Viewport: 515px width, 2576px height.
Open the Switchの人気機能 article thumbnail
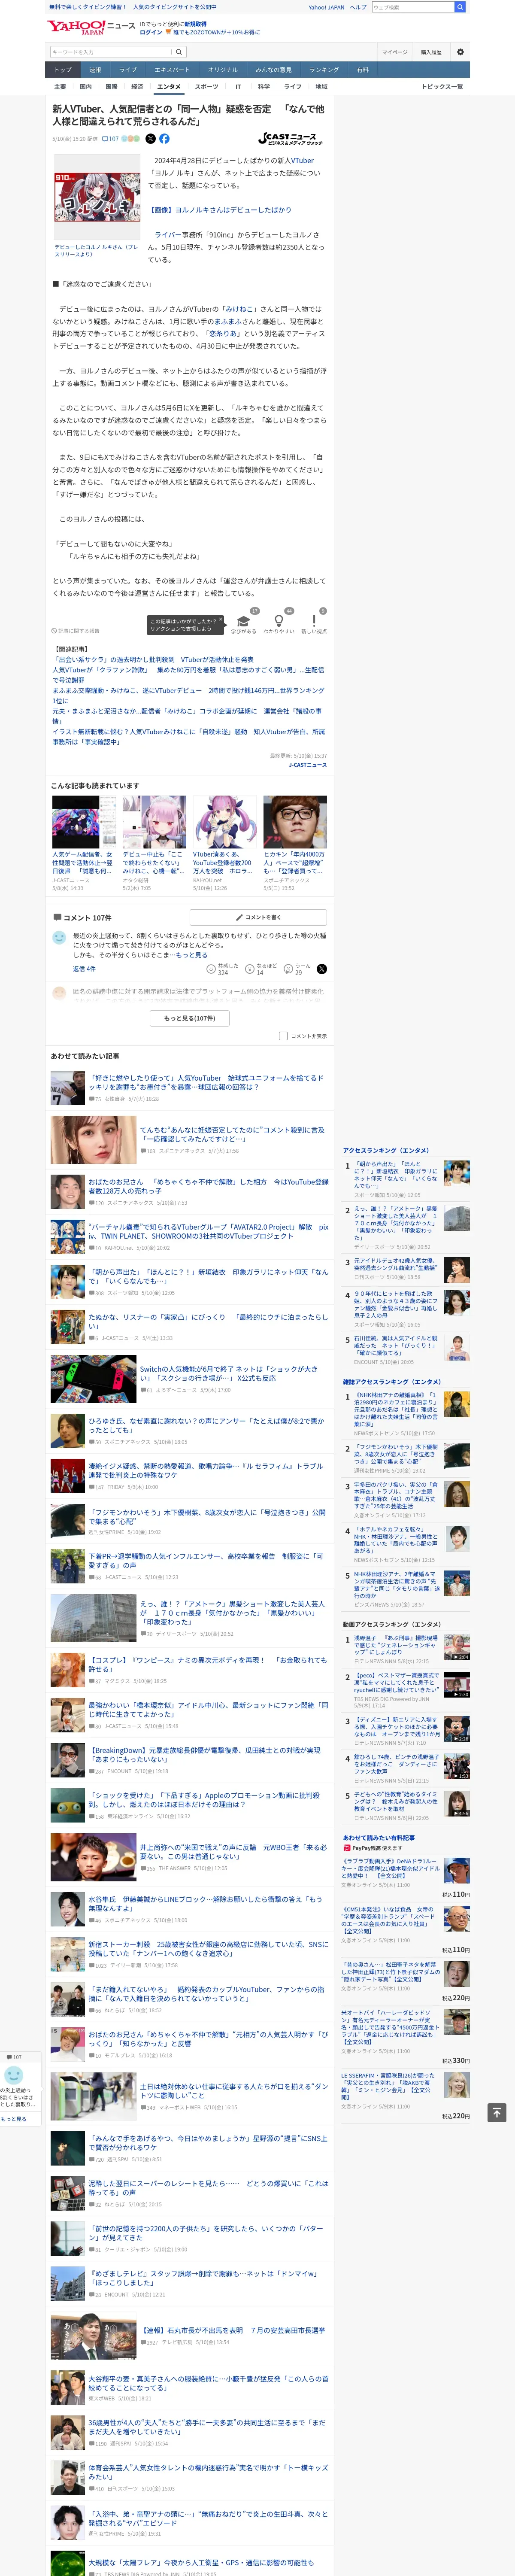click(93, 1379)
